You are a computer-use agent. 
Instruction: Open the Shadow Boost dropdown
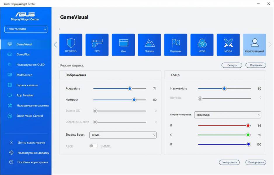[123, 135]
